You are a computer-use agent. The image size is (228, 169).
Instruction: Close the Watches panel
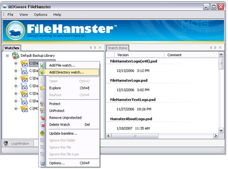(100, 47)
